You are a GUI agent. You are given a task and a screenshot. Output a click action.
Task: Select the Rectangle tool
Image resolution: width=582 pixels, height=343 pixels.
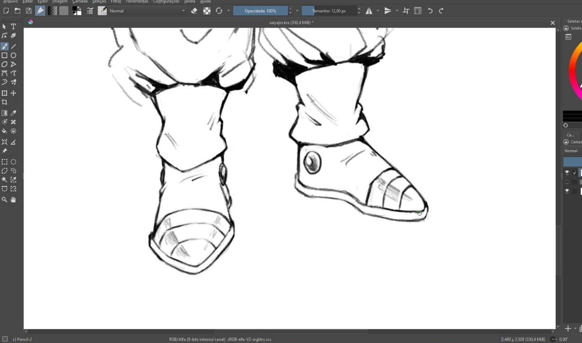click(5, 55)
